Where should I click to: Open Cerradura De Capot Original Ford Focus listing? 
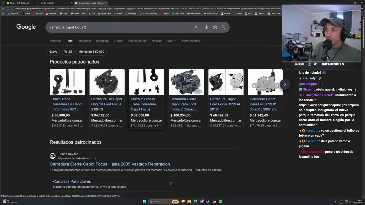click(107, 104)
